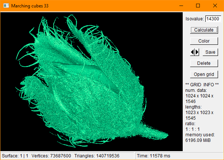Open the Color picker button
This screenshot has width=224, height=160.
tap(204, 41)
